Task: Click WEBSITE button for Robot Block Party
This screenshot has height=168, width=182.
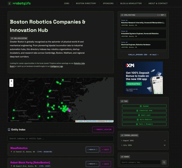Action: [92, 164]
